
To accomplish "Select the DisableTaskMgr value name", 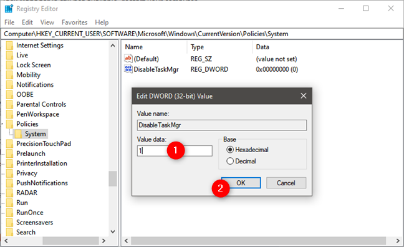I will pos(156,69).
